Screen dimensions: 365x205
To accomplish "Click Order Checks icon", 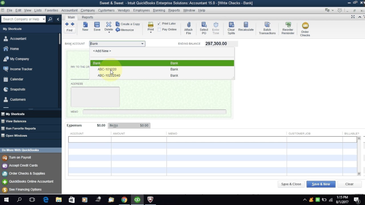I will pyautogui.click(x=305, y=26).
